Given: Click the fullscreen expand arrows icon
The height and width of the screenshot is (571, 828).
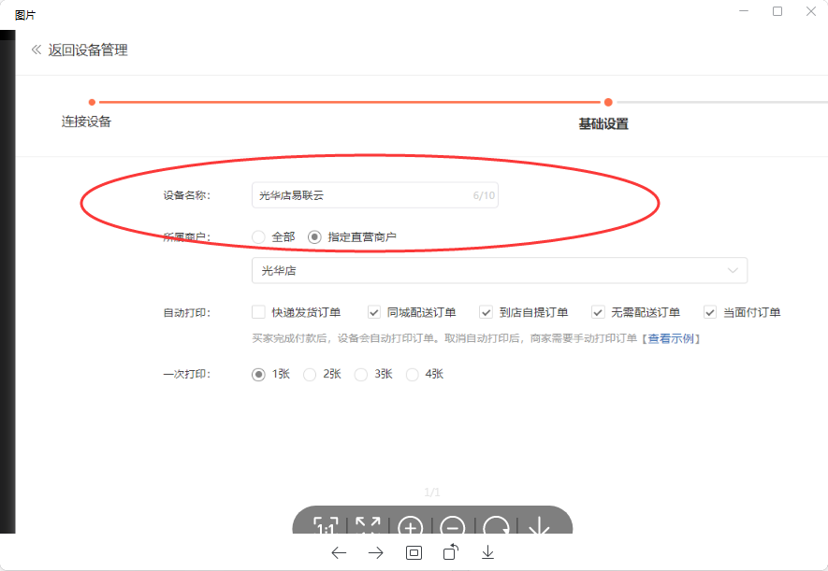Looking at the screenshot, I should tap(369, 527).
